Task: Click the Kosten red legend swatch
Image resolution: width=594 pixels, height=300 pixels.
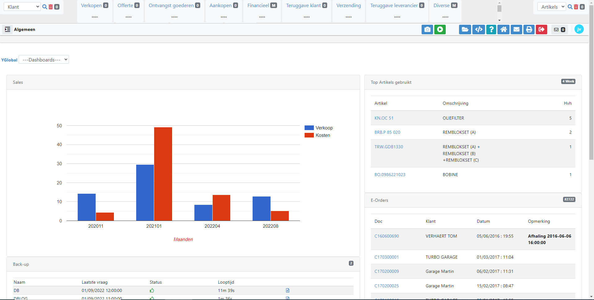Action: [309, 135]
